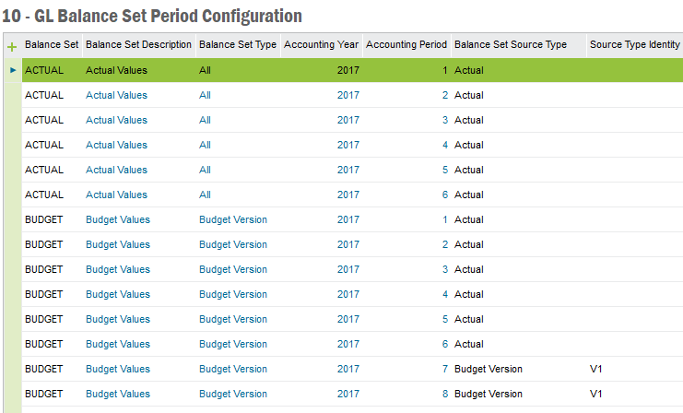Select V1 identity cell in period 8 row
This screenshot has height=413, width=683.
coord(597,394)
